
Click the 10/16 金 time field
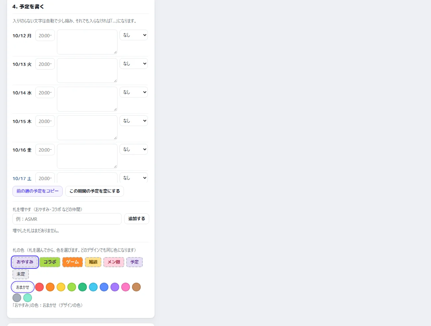click(45, 150)
